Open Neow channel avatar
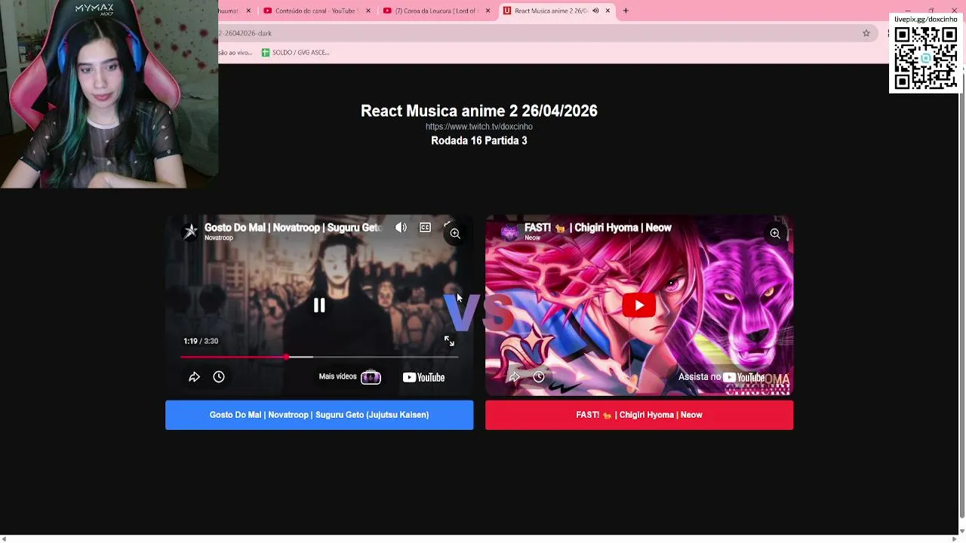The width and height of the screenshot is (966, 543). pyautogui.click(x=510, y=232)
